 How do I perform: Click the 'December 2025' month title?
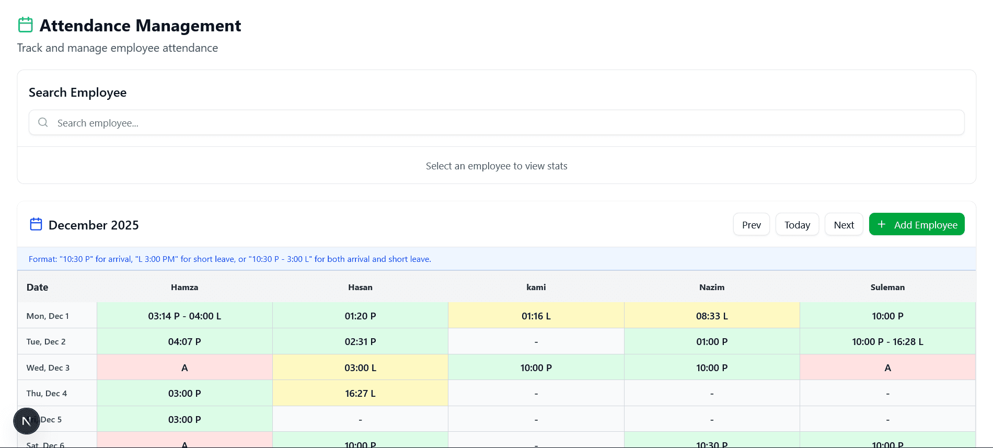[x=94, y=225]
